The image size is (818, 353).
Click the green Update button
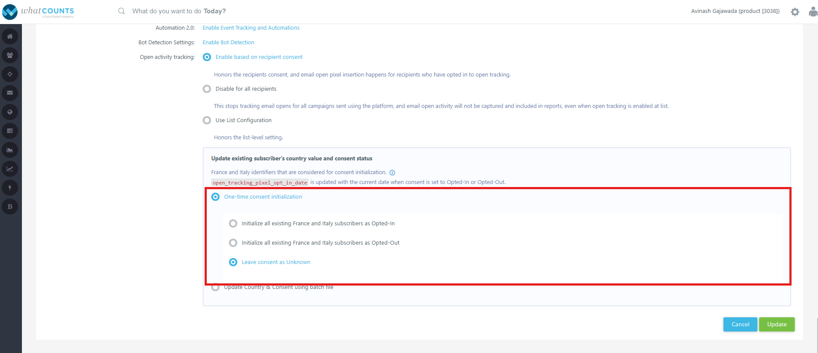click(777, 325)
